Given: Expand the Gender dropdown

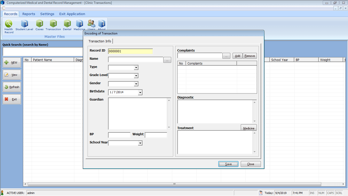Looking at the screenshot, I should click(x=136, y=84).
